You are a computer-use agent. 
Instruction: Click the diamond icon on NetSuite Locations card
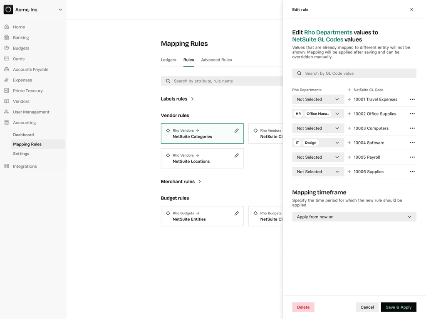click(x=168, y=155)
